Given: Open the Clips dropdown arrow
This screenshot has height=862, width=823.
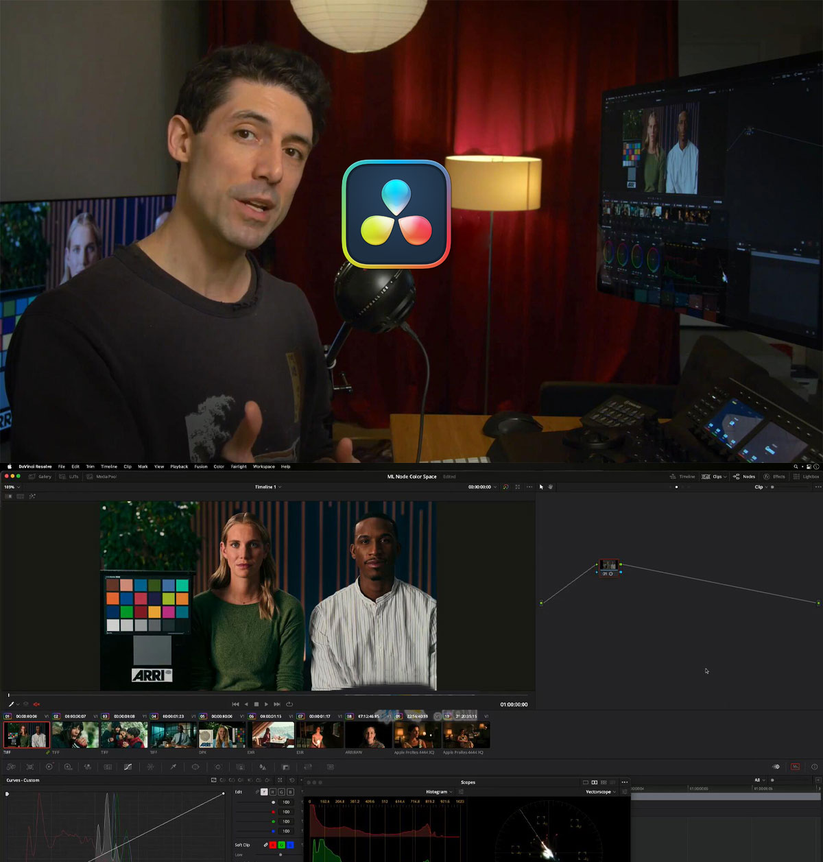Looking at the screenshot, I should tap(725, 477).
